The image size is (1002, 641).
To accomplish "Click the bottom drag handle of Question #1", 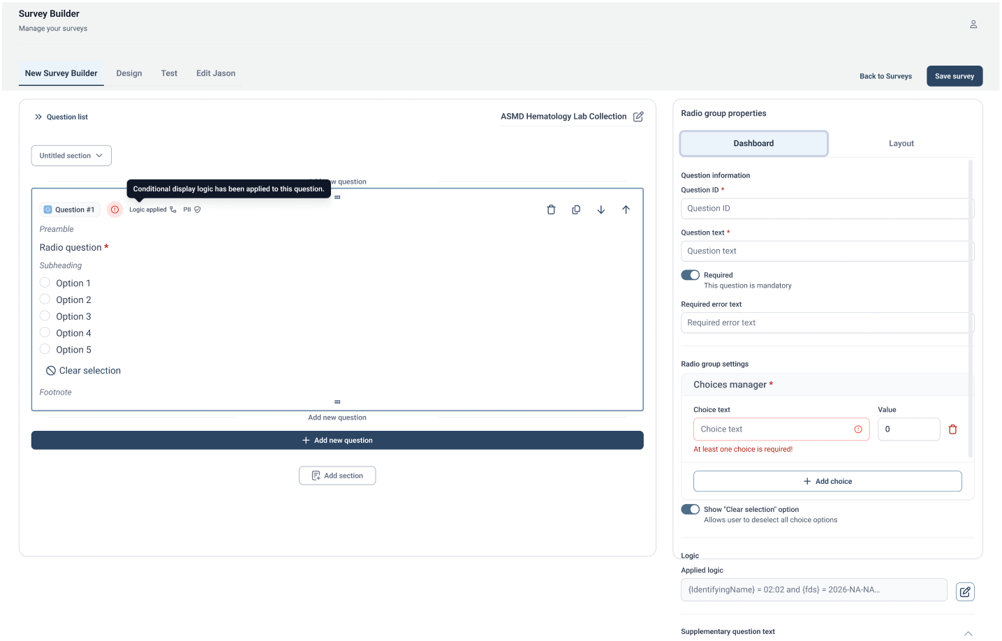I will coord(337,402).
